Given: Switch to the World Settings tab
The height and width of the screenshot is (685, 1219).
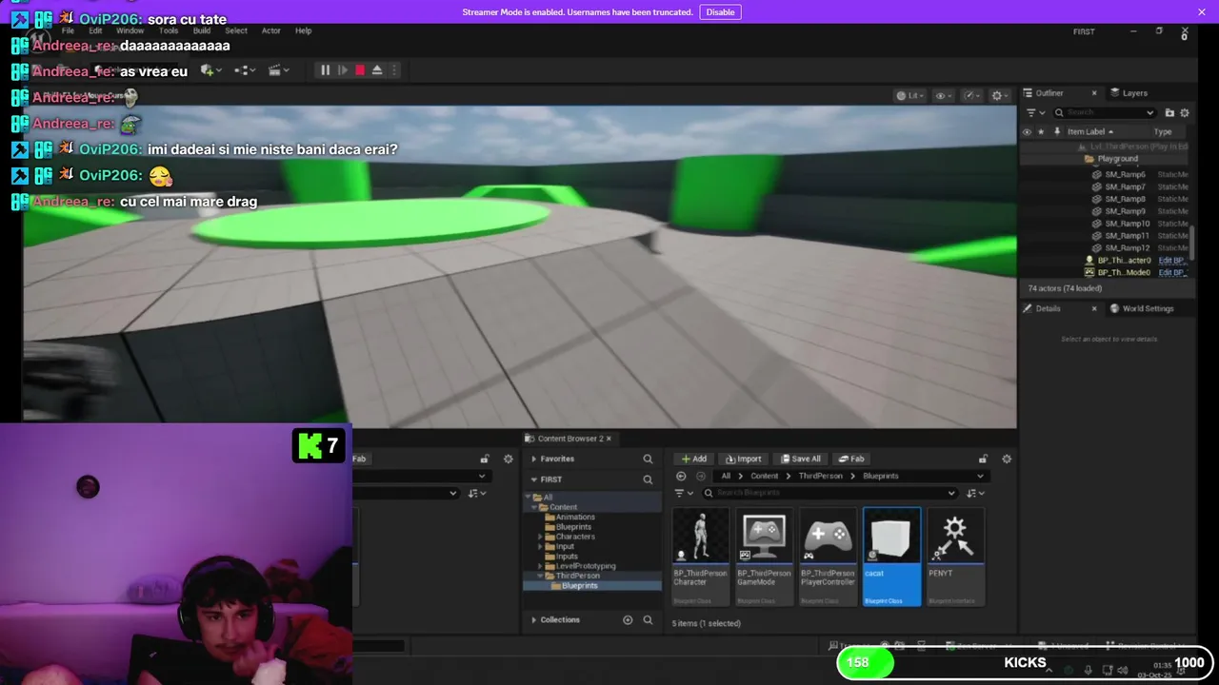Looking at the screenshot, I should point(1148,308).
